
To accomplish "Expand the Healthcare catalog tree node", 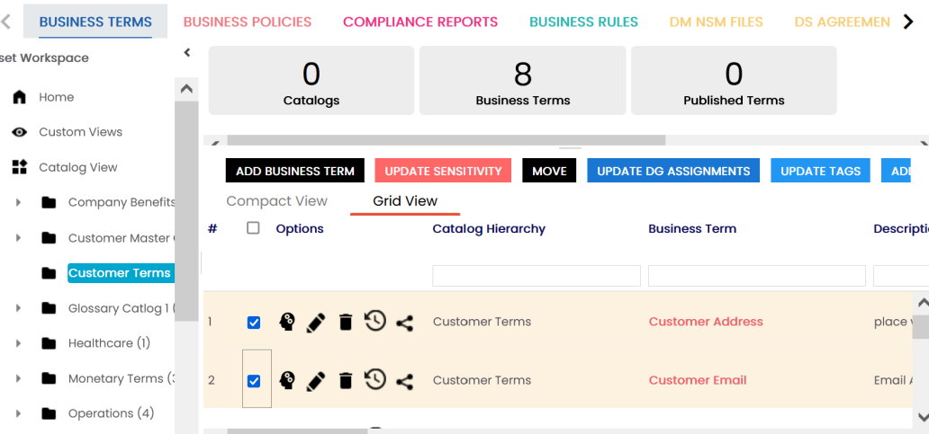I will (18, 343).
